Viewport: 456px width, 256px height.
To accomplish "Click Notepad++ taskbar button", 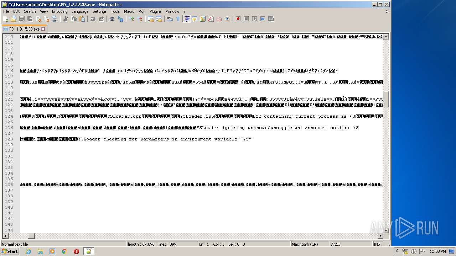I will (x=88, y=251).
